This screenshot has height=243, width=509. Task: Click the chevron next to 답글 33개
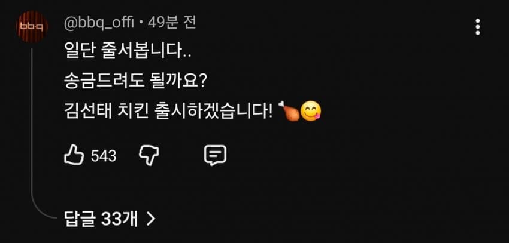point(151,219)
